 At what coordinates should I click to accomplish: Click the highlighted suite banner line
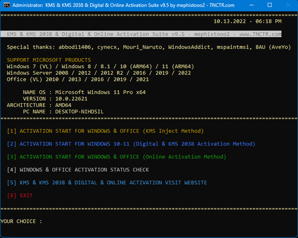click(x=141, y=34)
